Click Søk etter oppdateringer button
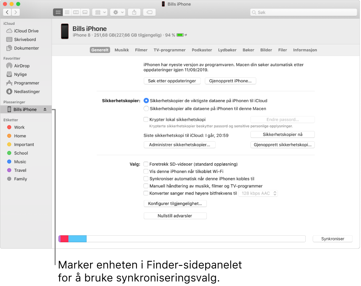The image size is (361, 286). [172, 81]
